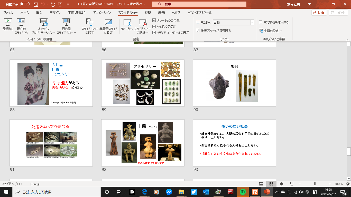351x197 pixels.
Task: Switch to Normal view in status bar
Action: 261,184
